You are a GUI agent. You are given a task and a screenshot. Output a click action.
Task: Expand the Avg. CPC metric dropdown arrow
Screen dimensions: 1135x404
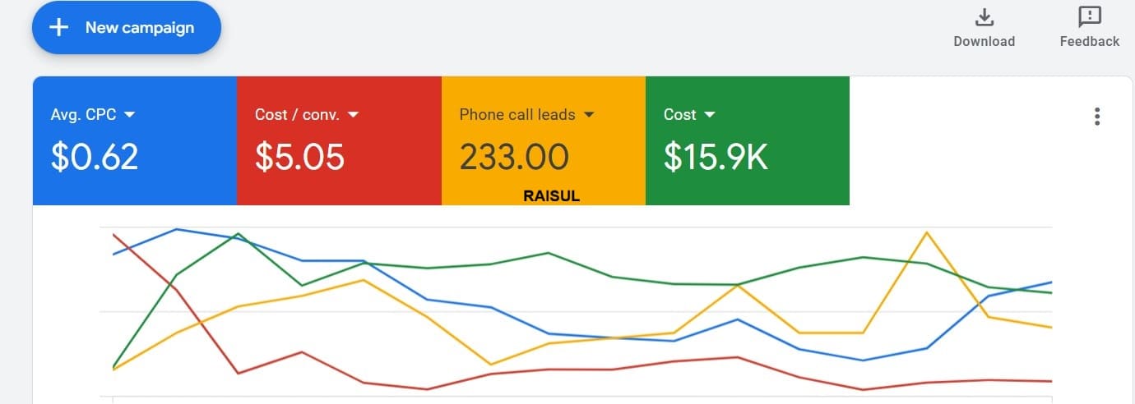(x=129, y=115)
